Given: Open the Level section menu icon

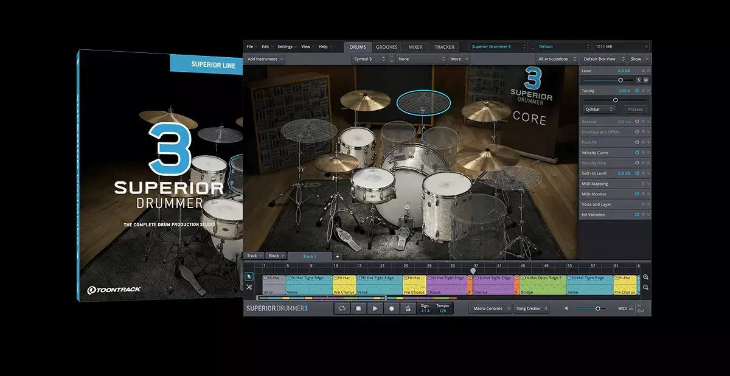Looking at the screenshot, I should [x=643, y=71].
